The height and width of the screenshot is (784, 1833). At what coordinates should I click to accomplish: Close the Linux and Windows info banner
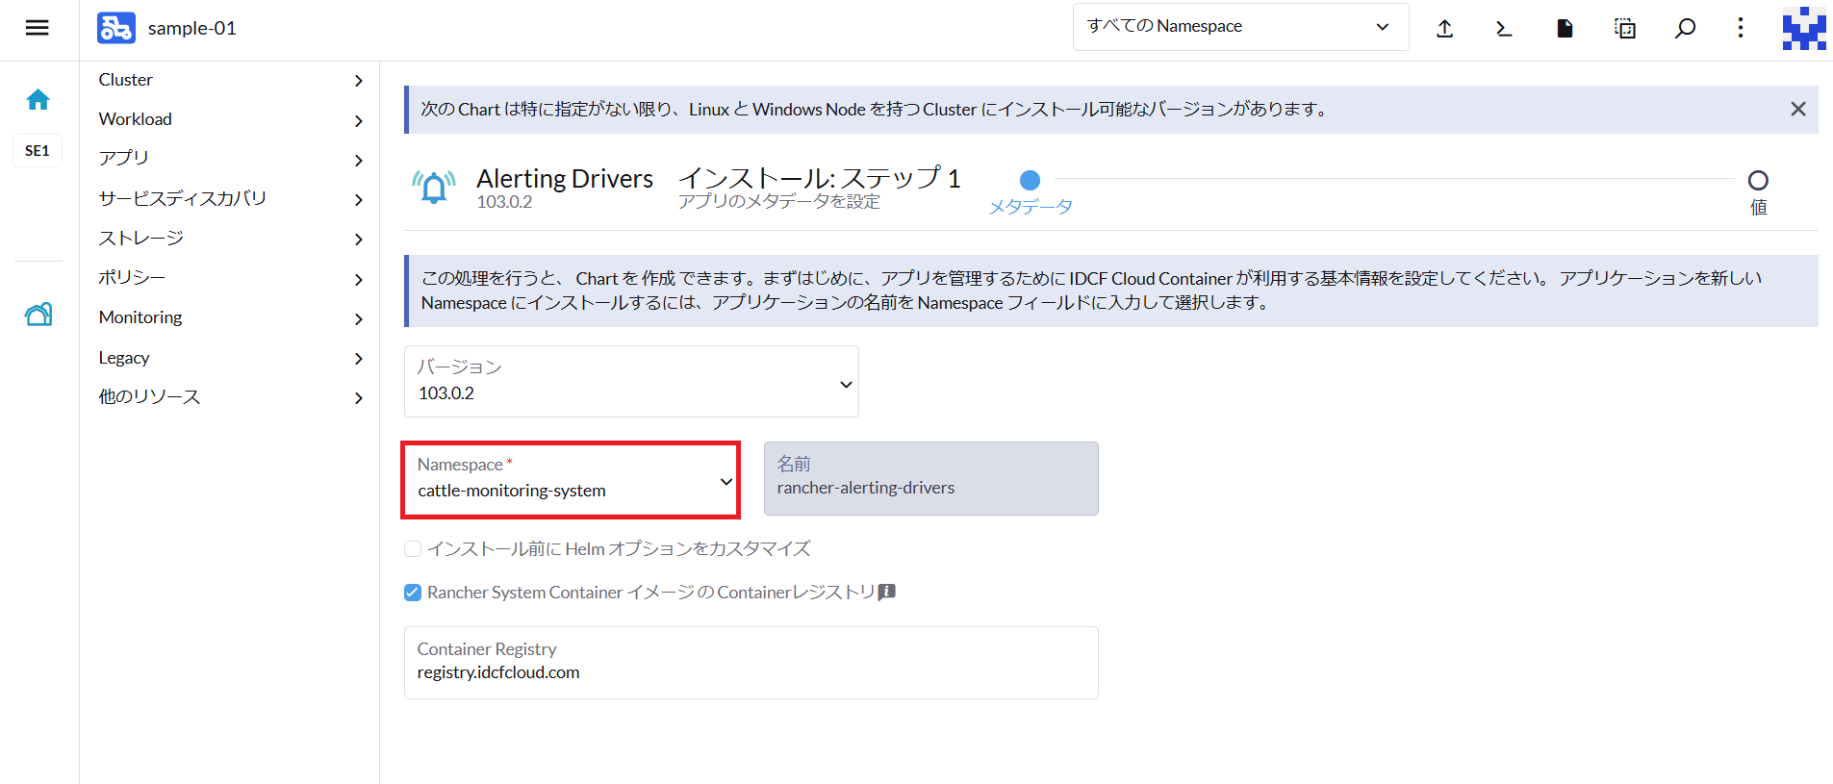(1797, 109)
